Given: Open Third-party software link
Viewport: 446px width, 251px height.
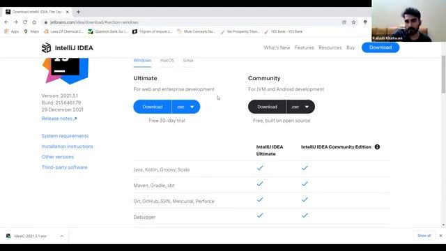Looking at the screenshot, I should coord(64,167).
